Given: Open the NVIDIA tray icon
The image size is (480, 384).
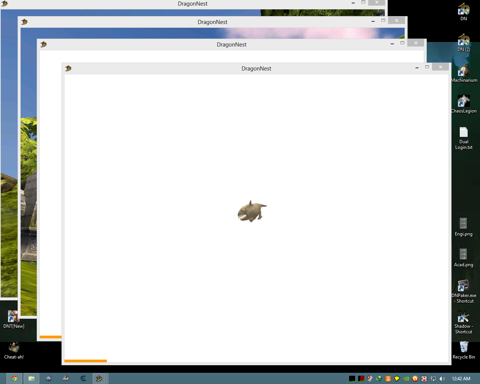Looking at the screenshot, I should tap(406, 379).
